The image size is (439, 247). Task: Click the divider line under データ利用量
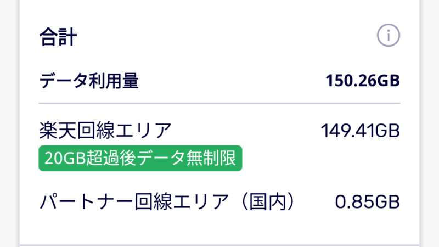click(x=219, y=103)
